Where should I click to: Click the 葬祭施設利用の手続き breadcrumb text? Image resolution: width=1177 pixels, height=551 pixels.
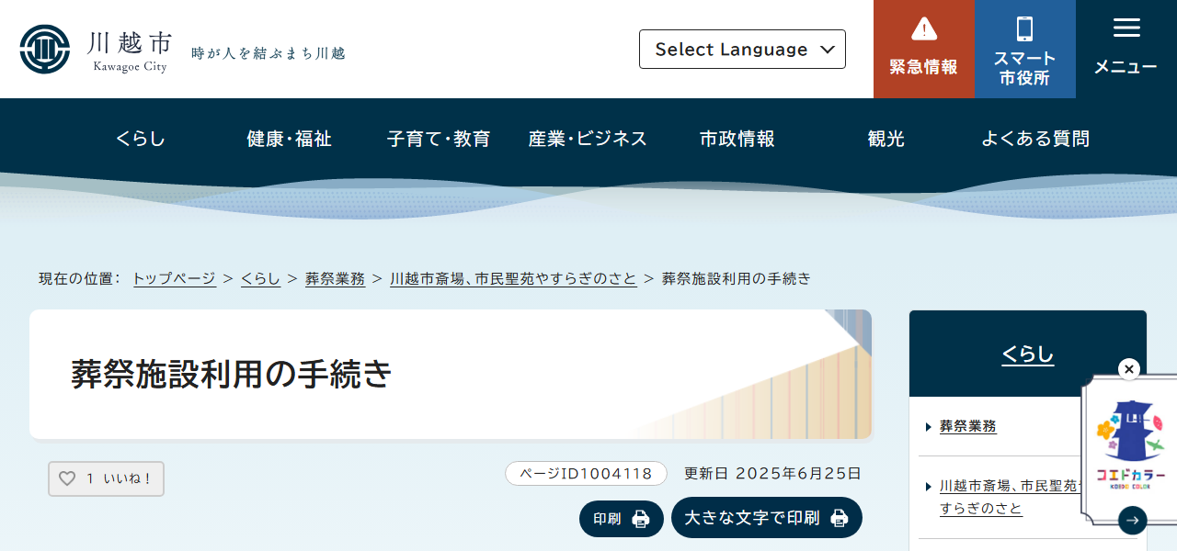pos(737,278)
